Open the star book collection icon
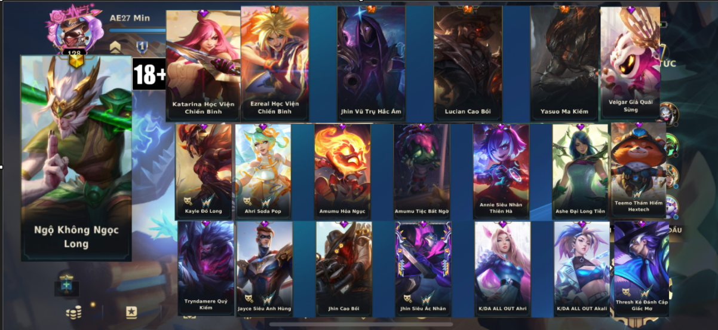718x330 pixels. coord(131,312)
